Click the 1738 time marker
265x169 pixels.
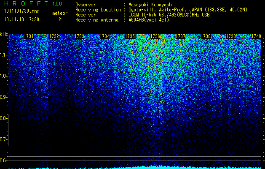206,36
